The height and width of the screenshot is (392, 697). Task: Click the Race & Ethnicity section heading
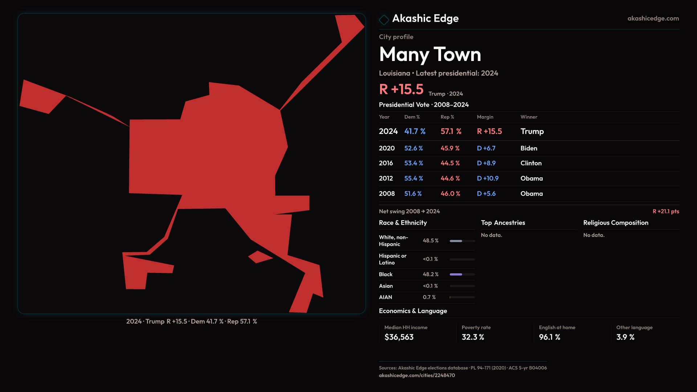point(403,223)
